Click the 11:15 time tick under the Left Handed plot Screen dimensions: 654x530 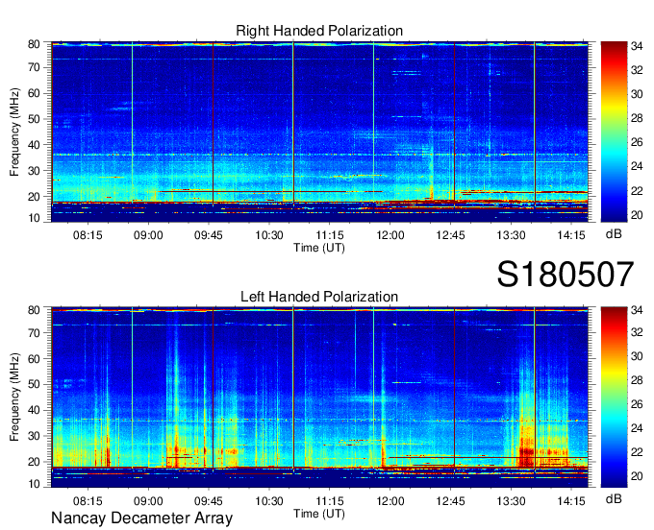click(x=330, y=501)
